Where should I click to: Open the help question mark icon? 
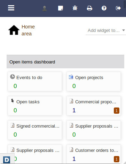point(104,8)
